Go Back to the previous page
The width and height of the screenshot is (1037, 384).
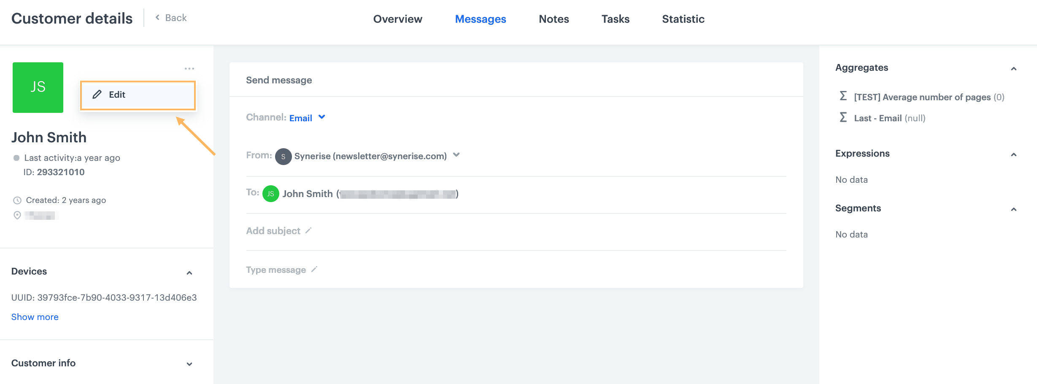[171, 18]
